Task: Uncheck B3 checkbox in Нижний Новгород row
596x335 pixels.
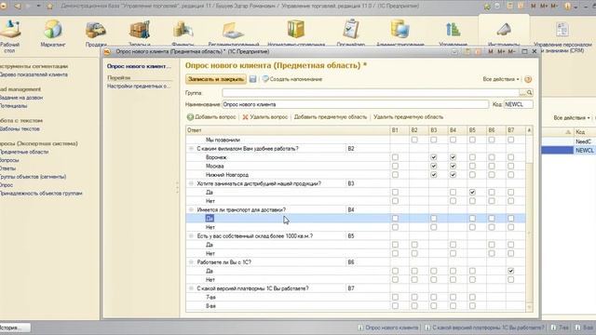Action: pos(434,175)
